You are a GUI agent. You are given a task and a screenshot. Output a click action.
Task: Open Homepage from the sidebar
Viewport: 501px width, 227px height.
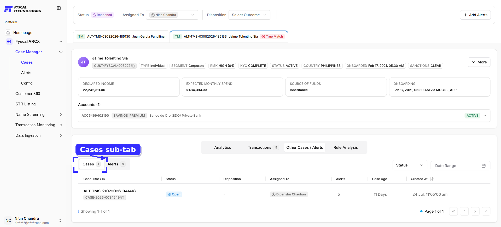tap(23, 33)
